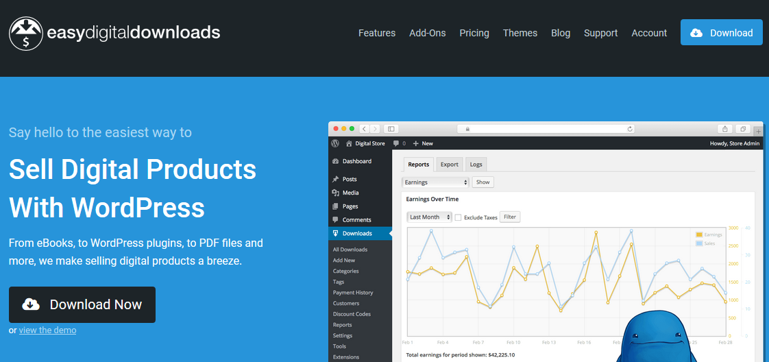Click the cloud icon in Download Now button
The image size is (769, 362).
pos(31,304)
